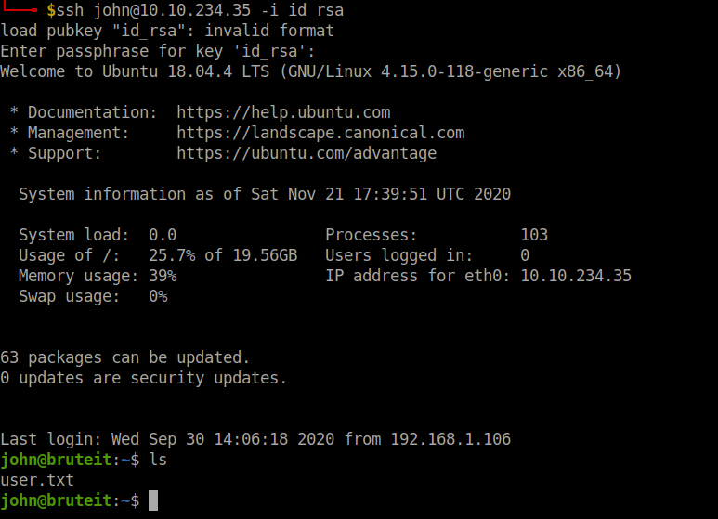The width and height of the screenshot is (718, 519).
Task: Click the eth0 IP address value
Action: pos(576,276)
